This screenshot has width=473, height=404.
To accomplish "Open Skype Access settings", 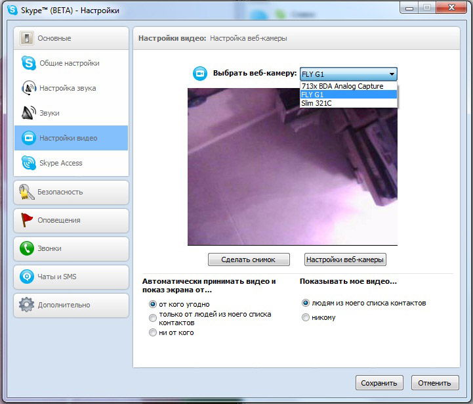I will pyautogui.click(x=72, y=162).
